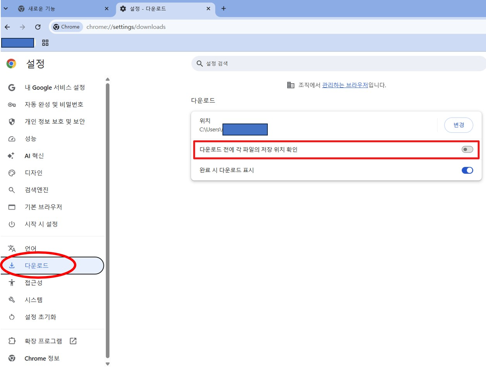Click the download arrow icon in sidebar
Image resolution: width=486 pixels, height=367 pixels.
pyautogui.click(x=12, y=266)
